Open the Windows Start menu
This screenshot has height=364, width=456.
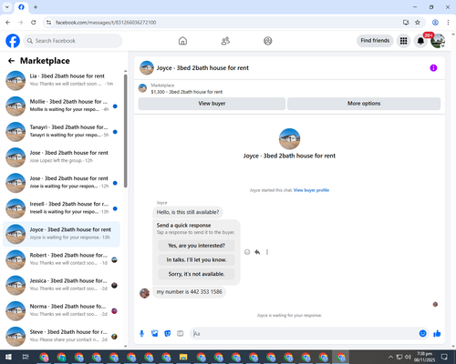(x=8, y=357)
